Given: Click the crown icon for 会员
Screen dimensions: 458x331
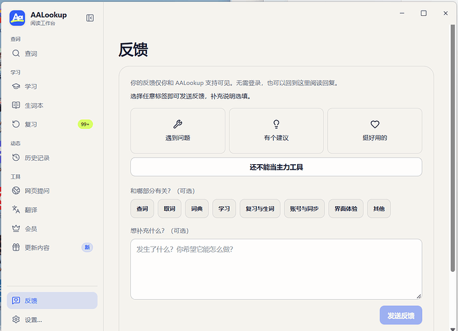Looking at the screenshot, I should (x=16, y=229).
